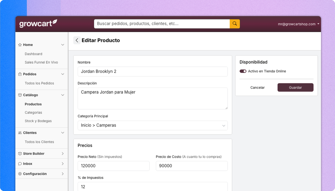The height and width of the screenshot is (191, 335).
Task: Collapse the Pedidos section chevron
Action: [63, 74]
